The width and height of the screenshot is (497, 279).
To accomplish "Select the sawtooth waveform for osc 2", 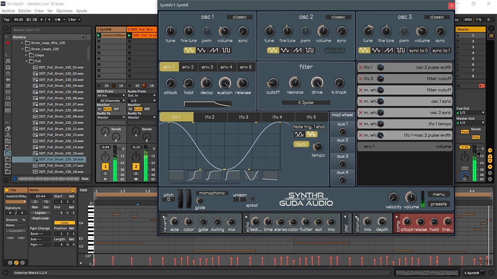I will point(297,50).
